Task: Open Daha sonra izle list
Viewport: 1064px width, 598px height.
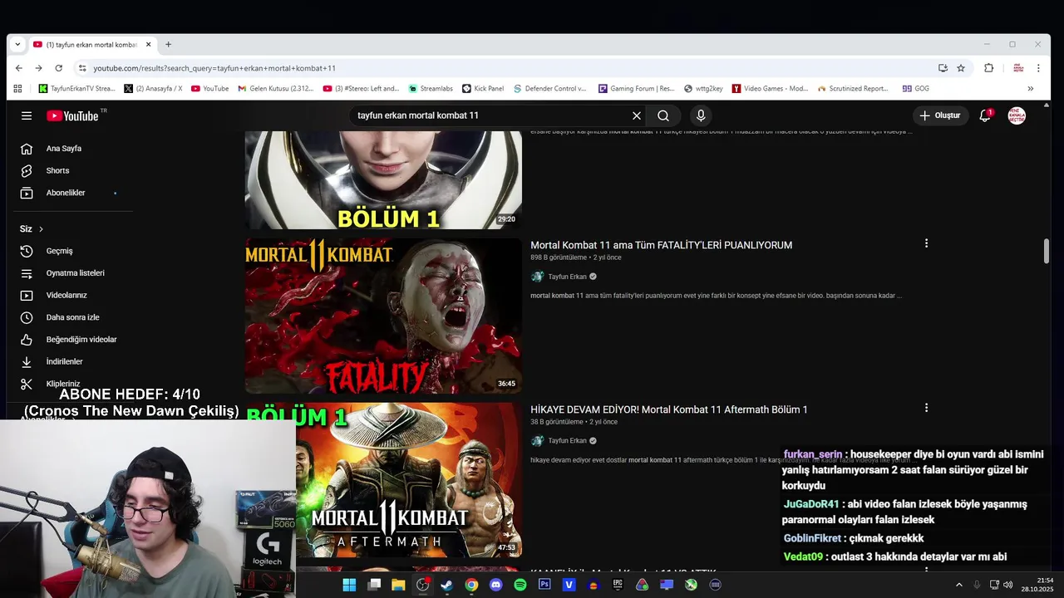Action: click(x=71, y=317)
